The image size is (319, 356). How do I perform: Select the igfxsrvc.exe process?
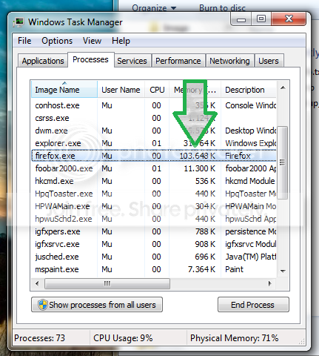tap(154, 244)
